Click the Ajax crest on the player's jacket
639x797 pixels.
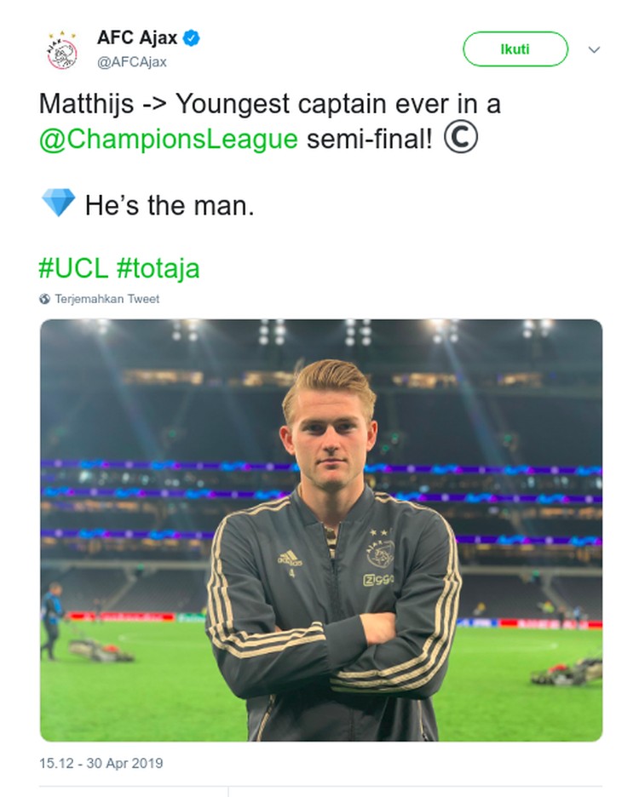(381, 553)
